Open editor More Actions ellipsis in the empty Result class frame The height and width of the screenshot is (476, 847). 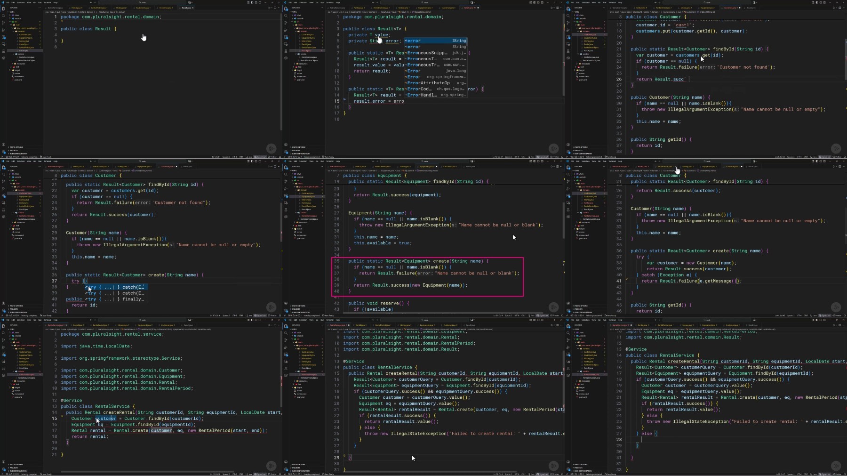pos(279,8)
